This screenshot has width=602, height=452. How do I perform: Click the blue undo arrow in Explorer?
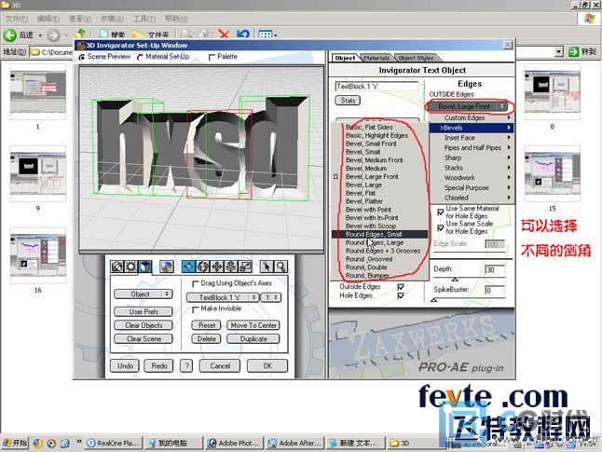242,34
